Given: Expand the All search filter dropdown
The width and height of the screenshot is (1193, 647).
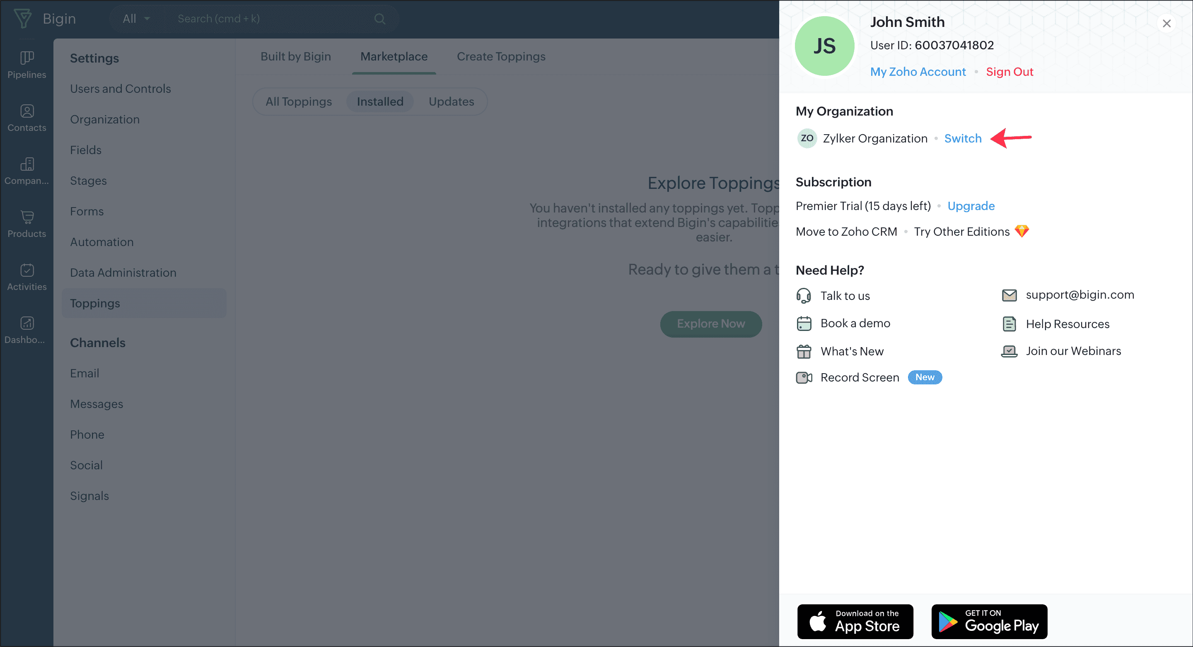Looking at the screenshot, I should [x=136, y=19].
